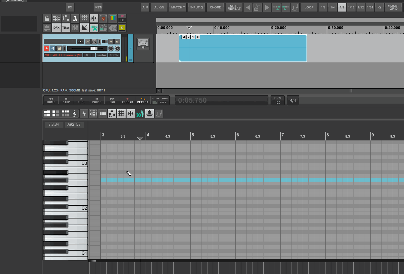
Task: Open the 4/4 time signature selector
Action: pyautogui.click(x=293, y=100)
